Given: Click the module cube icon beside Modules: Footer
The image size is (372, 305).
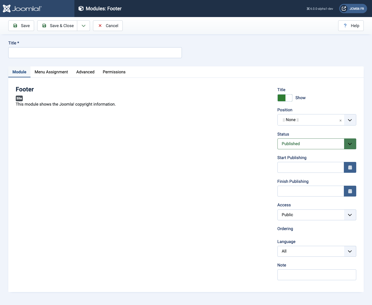Looking at the screenshot, I should (x=81, y=9).
